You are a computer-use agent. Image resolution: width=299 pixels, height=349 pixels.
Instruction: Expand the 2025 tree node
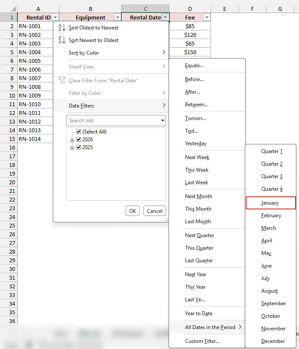click(72, 148)
